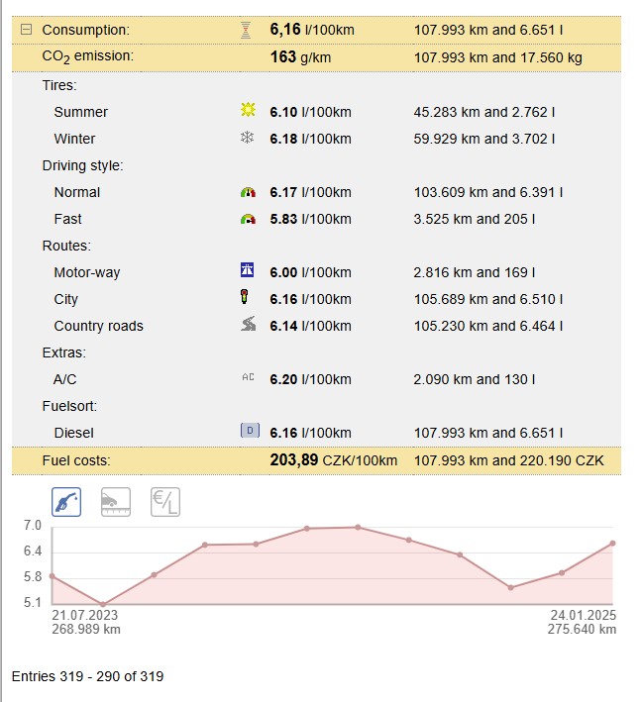Select the CO2 emission row label
Viewport: 641px width, 702px height.
[87, 56]
